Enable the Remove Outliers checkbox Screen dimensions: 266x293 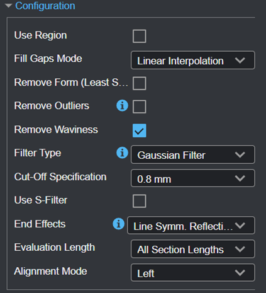pyautogui.click(x=140, y=106)
